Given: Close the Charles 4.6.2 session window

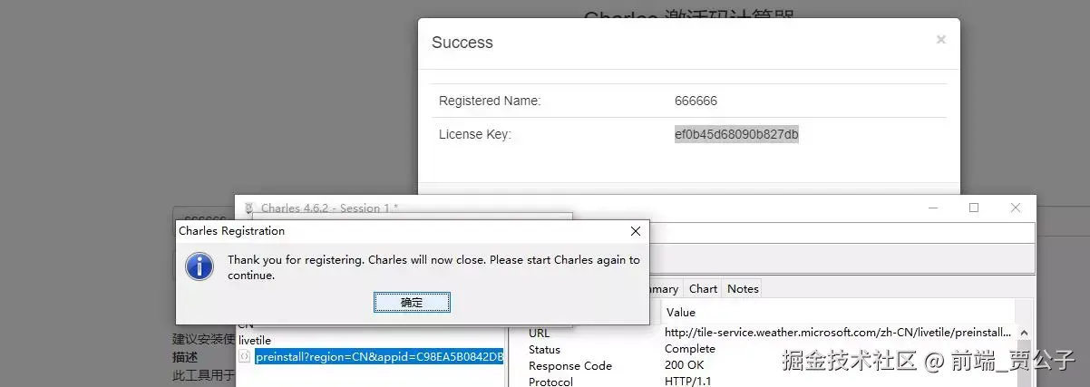Looking at the screenshot, I should (x=1016, y=208).
